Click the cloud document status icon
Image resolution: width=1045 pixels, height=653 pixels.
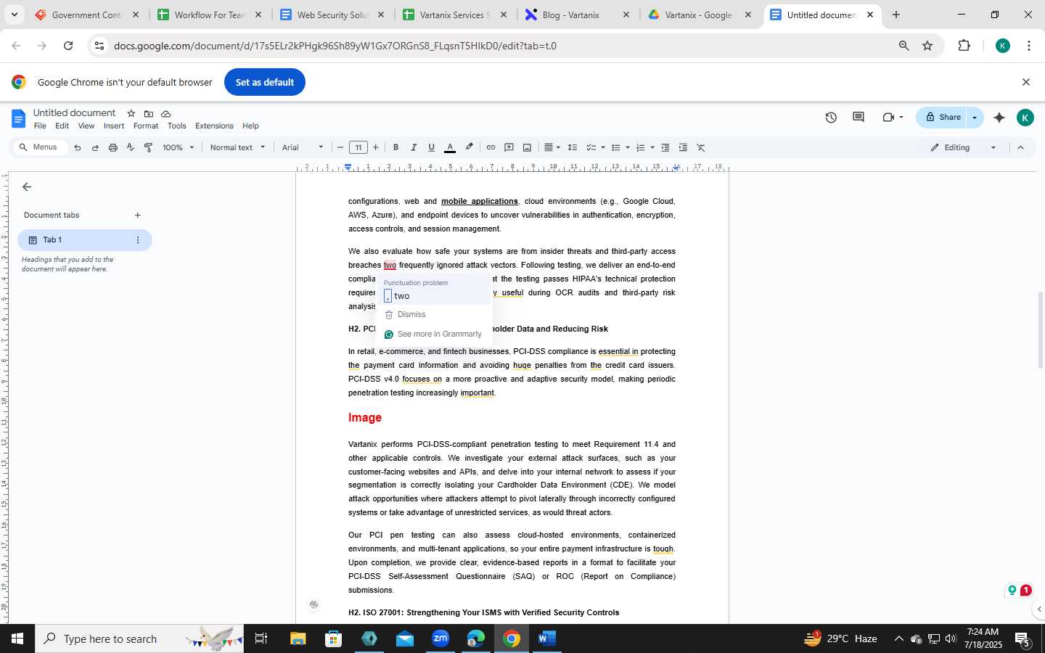[166, 113]
